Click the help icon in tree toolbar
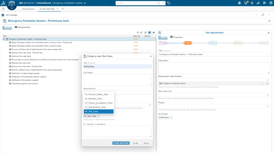This screenshot has height=154, width=274. click(154, 33)
